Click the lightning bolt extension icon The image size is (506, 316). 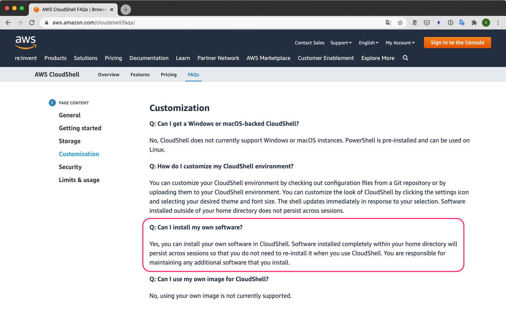pyautogui.click(x=438, y=23)
